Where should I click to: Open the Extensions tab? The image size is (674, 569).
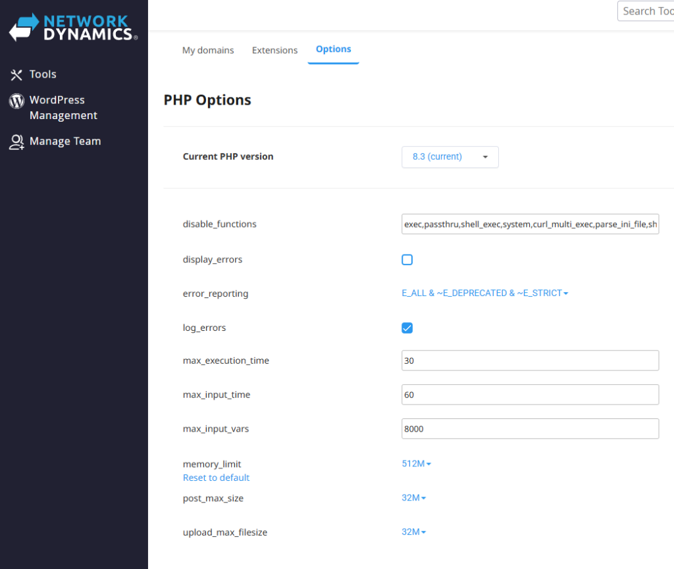pos(274,51)
